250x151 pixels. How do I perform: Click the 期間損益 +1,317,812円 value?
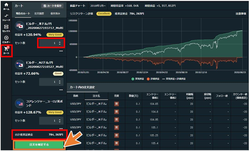click(x=166, y=6)
